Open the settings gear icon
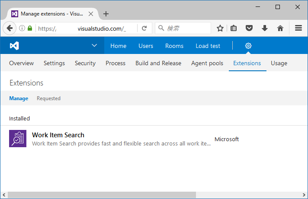Screen dimensions: 308x199 pos(248,46)
